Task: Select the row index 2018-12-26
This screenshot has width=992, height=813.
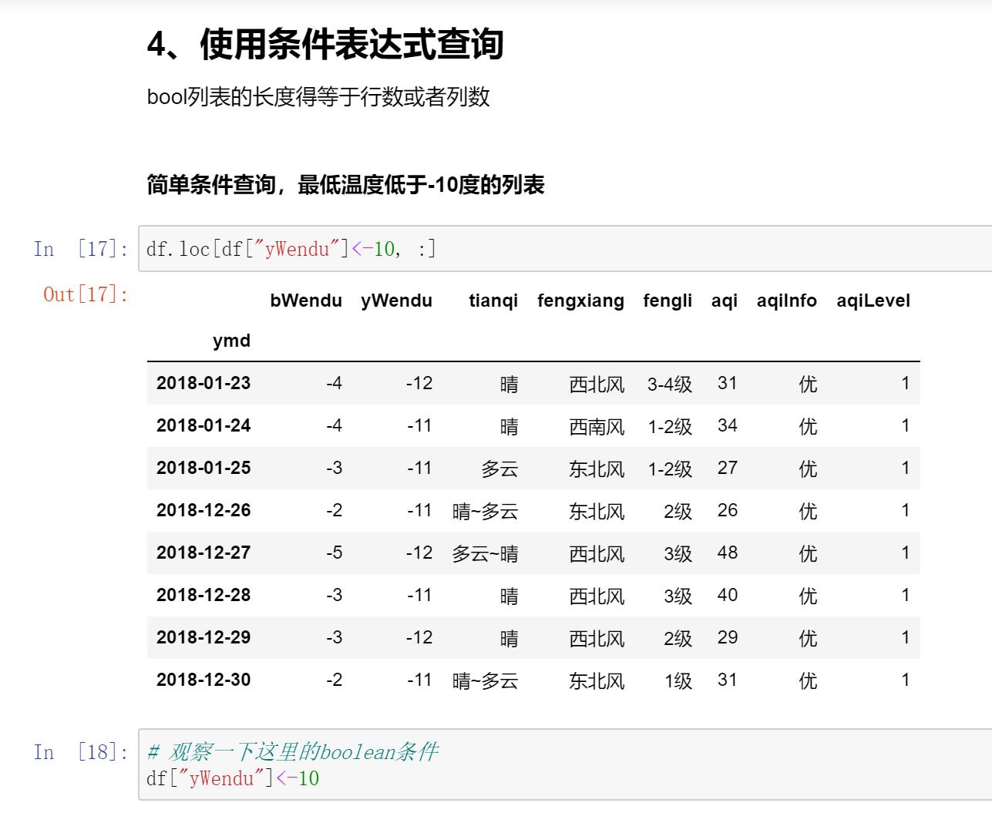Action: coord(203,510)
